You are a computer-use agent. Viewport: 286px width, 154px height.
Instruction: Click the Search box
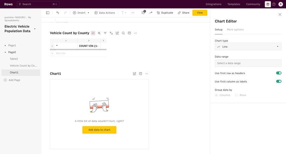[38, 4]
